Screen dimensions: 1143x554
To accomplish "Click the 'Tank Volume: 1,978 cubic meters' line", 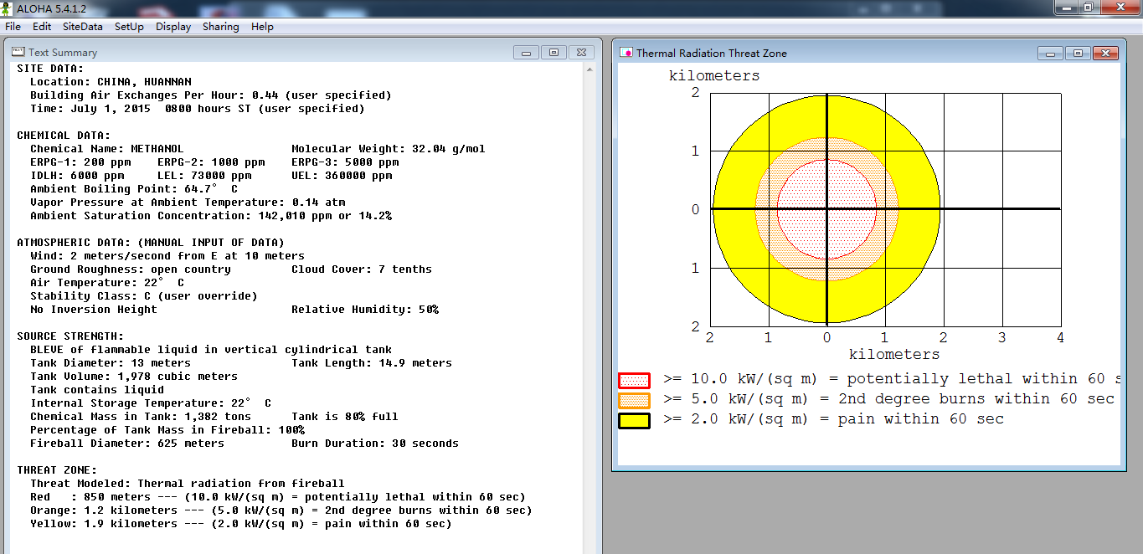I will [134, 377].
